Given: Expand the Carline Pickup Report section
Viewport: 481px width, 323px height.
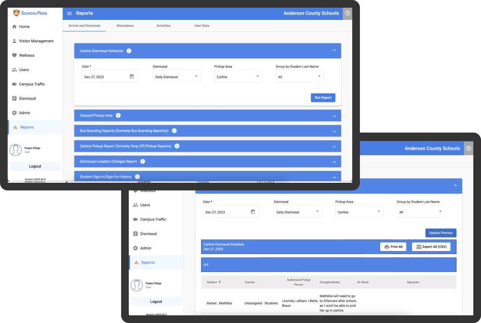Looking at the screenshot, I should tap(334, 146).
